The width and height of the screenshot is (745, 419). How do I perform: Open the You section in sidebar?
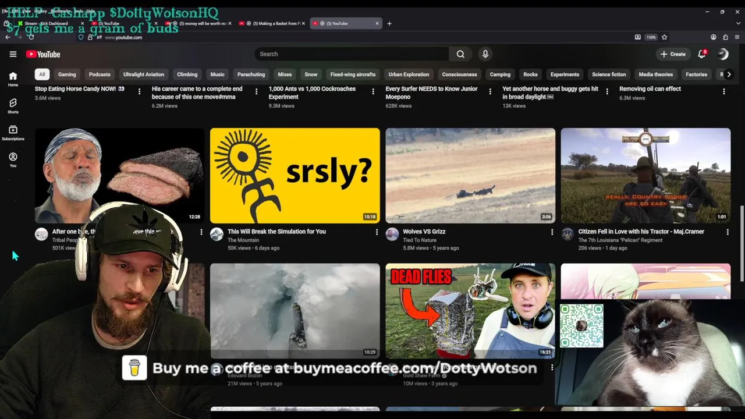pos(13,160)
